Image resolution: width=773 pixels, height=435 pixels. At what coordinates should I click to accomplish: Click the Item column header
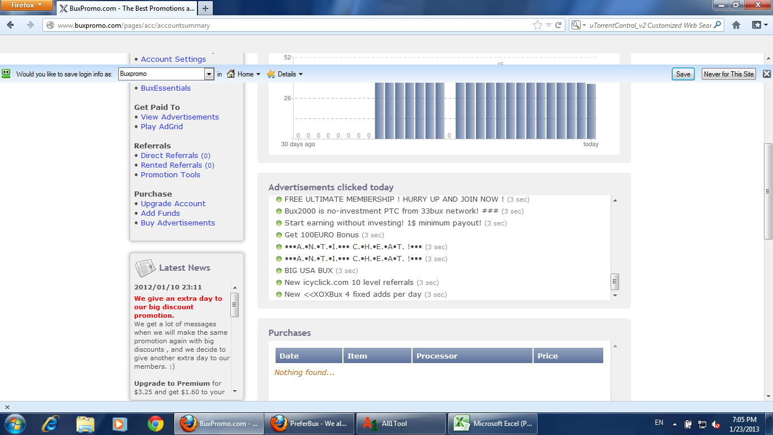click(377, 356)
